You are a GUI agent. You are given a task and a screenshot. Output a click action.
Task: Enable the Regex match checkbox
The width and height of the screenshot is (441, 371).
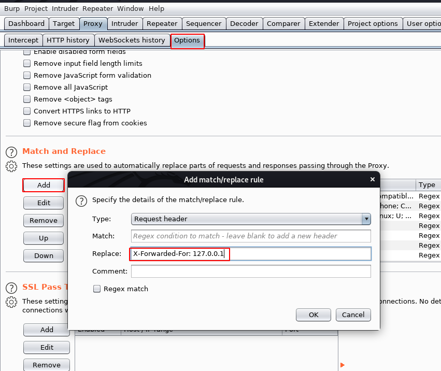coord(97,289)
